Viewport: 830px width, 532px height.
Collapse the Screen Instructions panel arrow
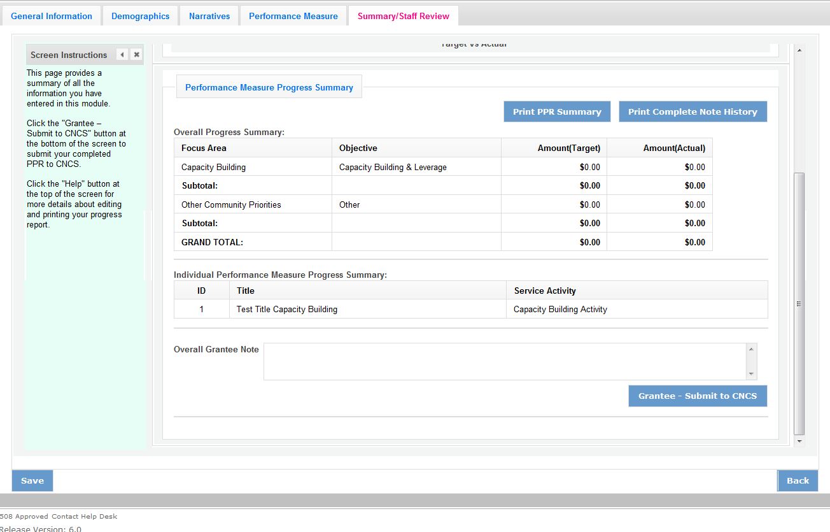click(x=122, y=55)
